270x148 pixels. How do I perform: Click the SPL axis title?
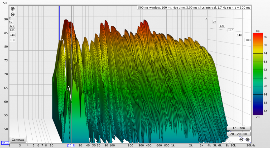[x=6, y=3]
